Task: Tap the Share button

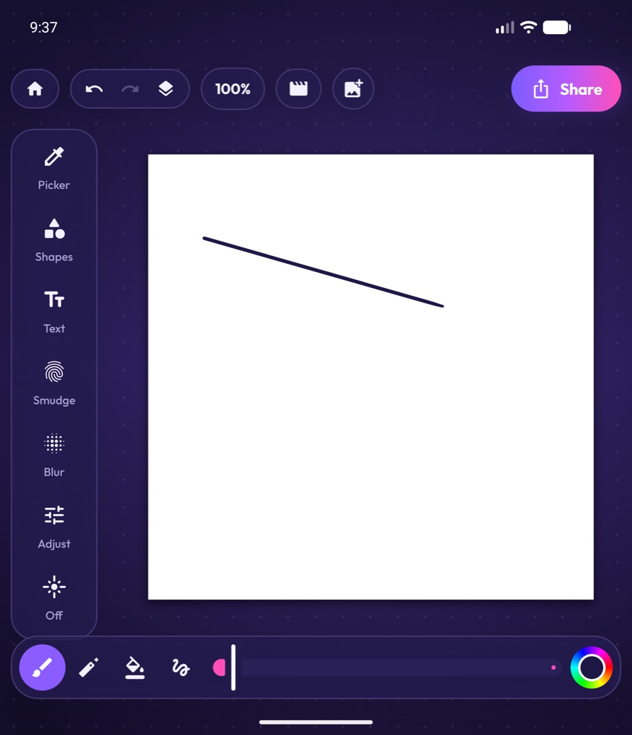Action: [566, 89]
